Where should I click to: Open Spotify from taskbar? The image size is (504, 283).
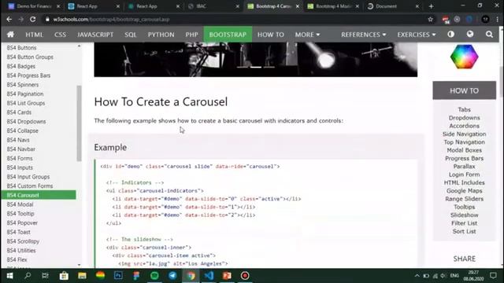pos(154,276)
